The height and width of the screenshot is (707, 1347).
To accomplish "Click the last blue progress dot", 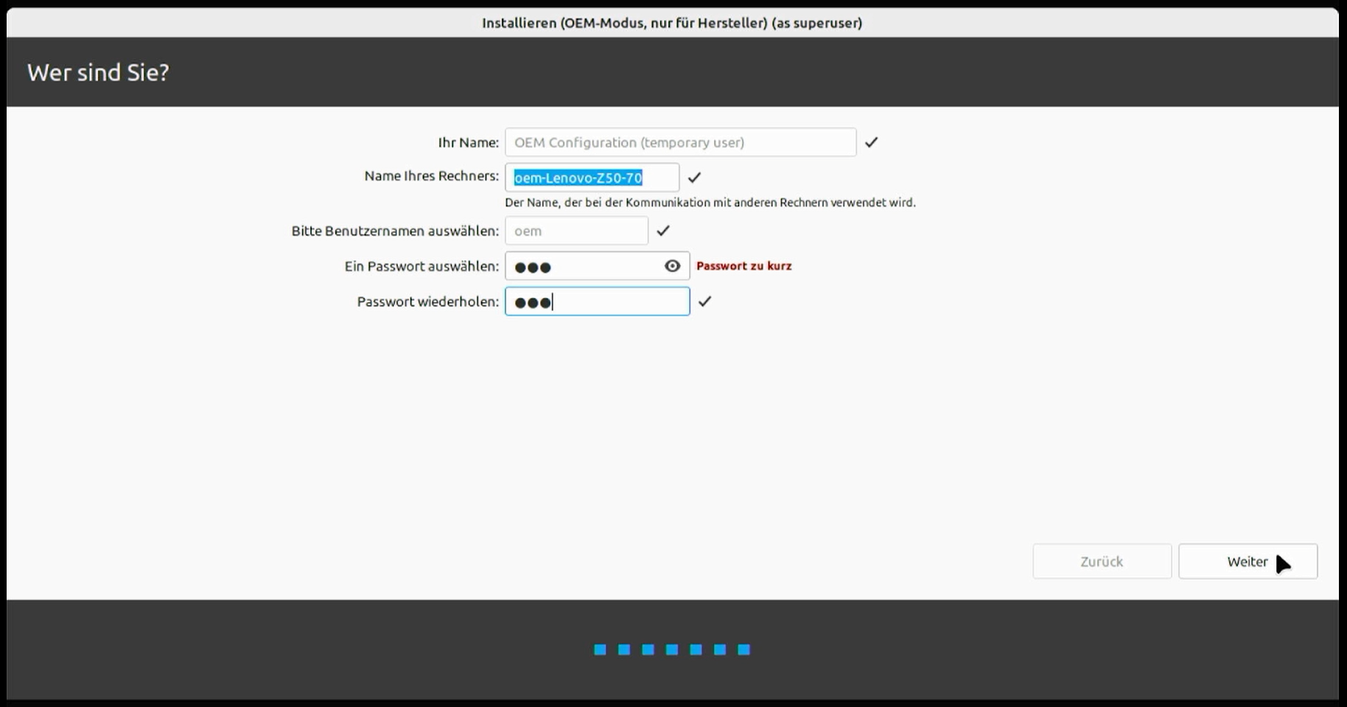I will 744,649.
